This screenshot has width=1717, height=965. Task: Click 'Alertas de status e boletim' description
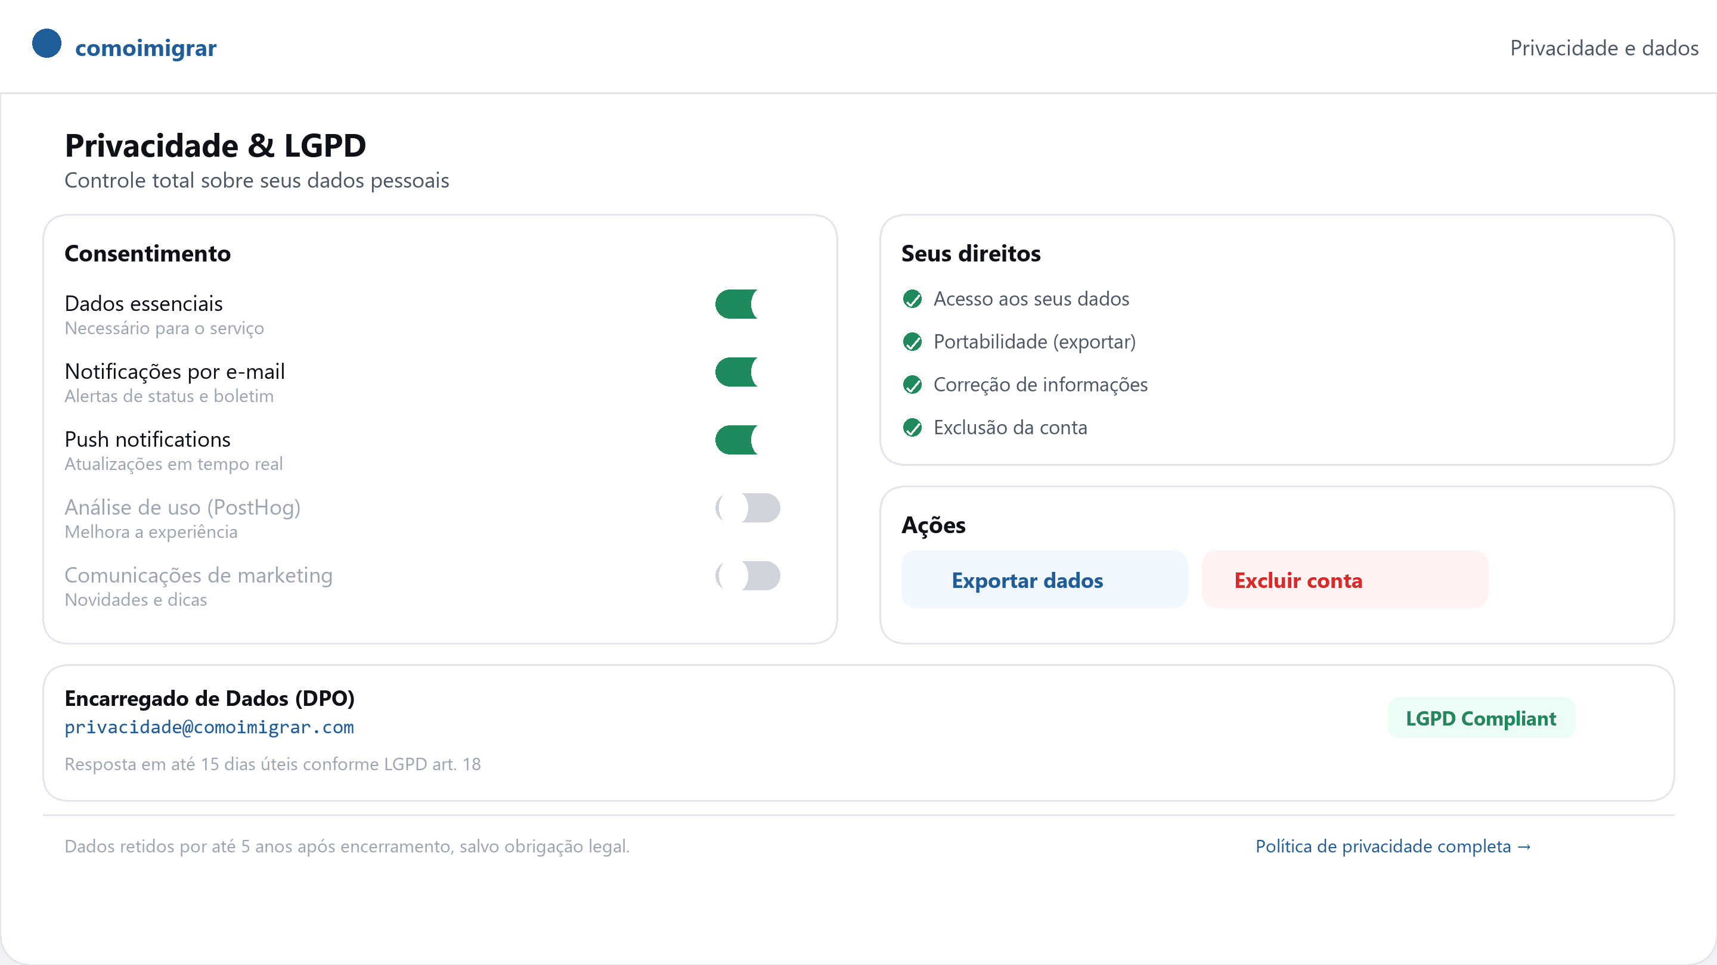click(169, 396)
